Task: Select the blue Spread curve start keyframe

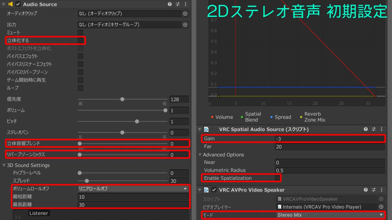Action: tap(219, 87)
